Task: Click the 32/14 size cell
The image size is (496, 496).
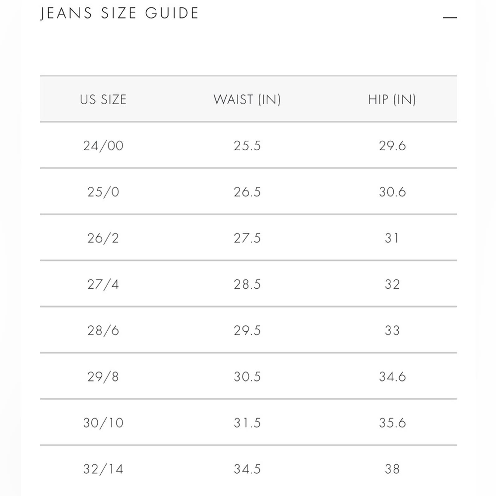Action: 103,469
